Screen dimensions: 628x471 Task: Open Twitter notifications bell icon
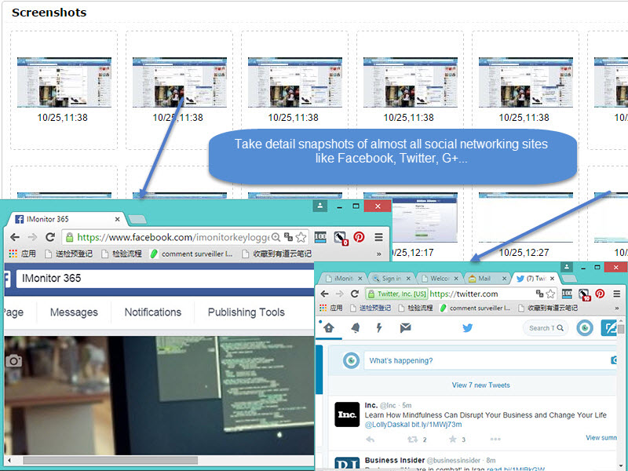(x=356, y=328)
